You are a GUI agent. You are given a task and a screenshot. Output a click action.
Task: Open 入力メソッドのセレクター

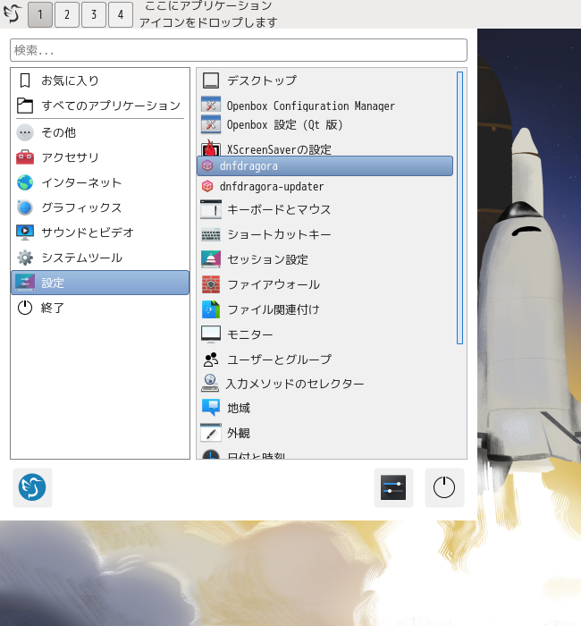point(325,384)
